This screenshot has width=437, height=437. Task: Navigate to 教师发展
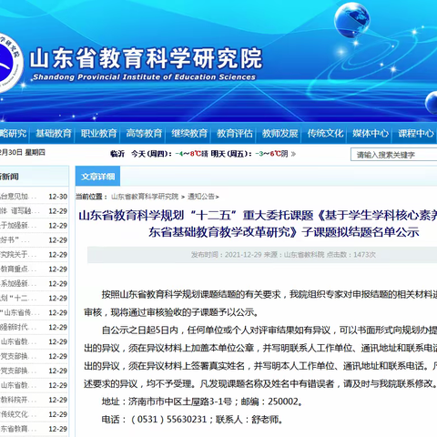(279, 133)
